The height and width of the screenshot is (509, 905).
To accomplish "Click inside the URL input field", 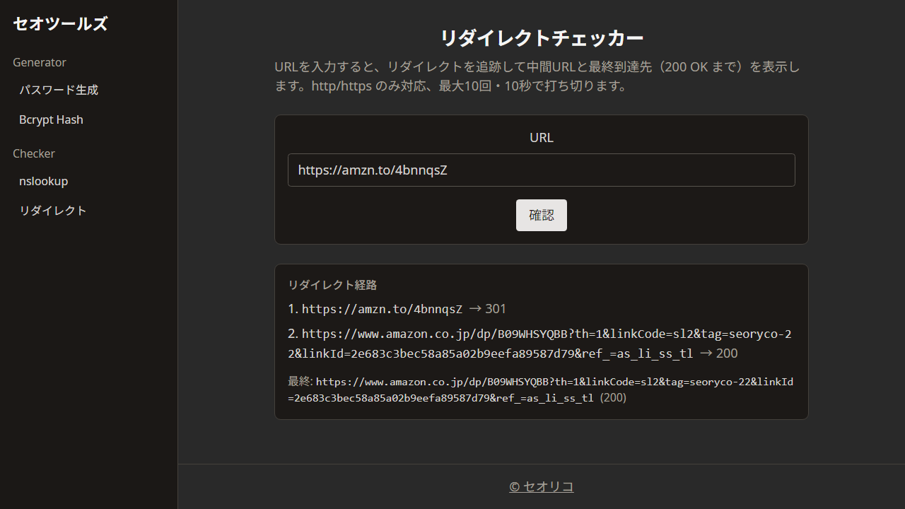I will tap(542, 170).
